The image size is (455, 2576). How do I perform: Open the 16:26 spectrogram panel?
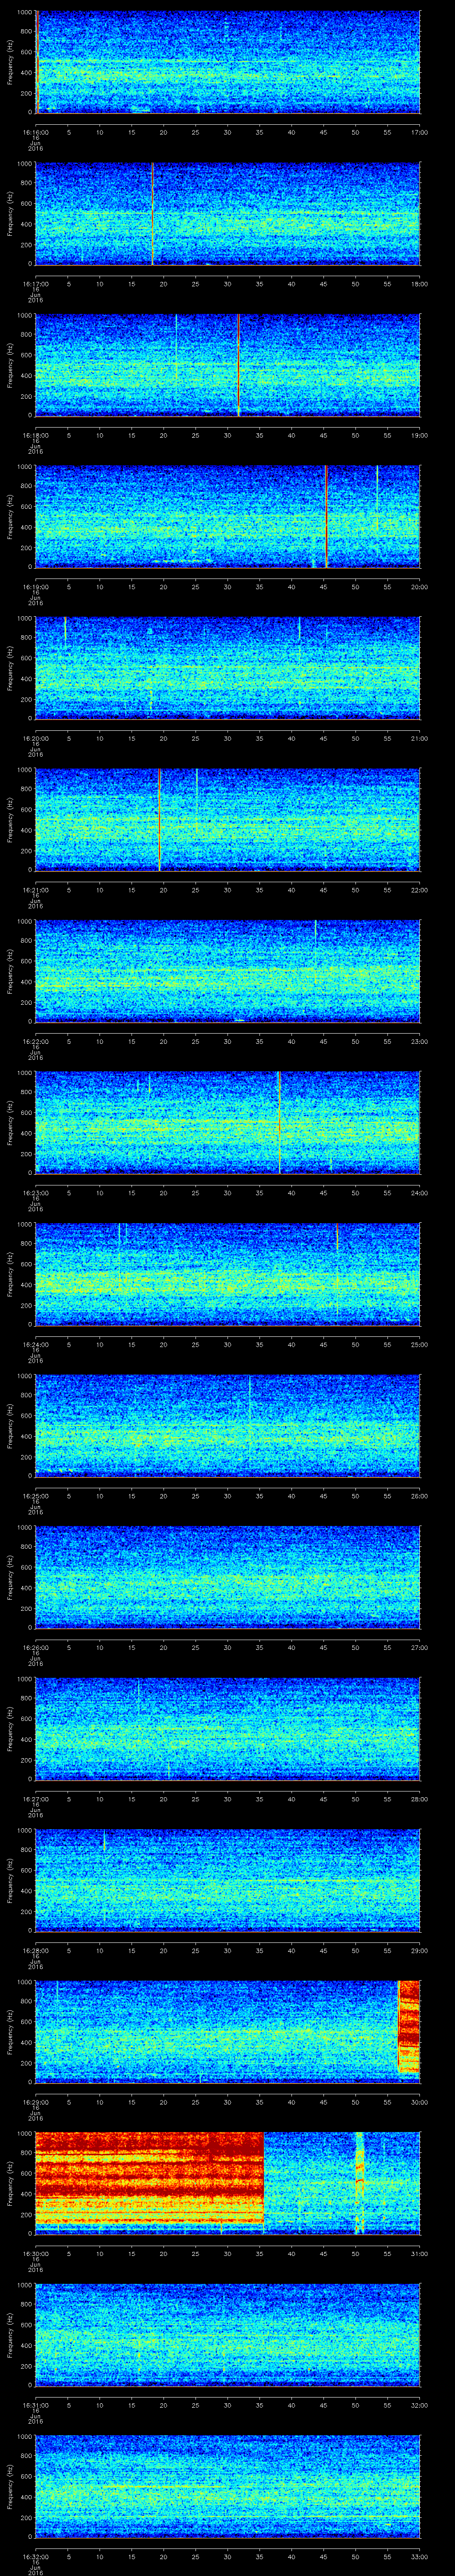click(x=228, y=1577)
